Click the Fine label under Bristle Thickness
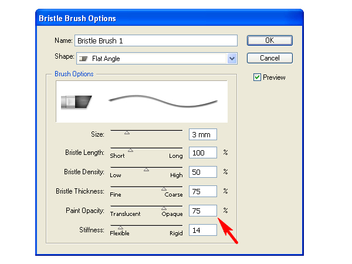Screen dimensions: 352x264 click(x=116, y=194)
